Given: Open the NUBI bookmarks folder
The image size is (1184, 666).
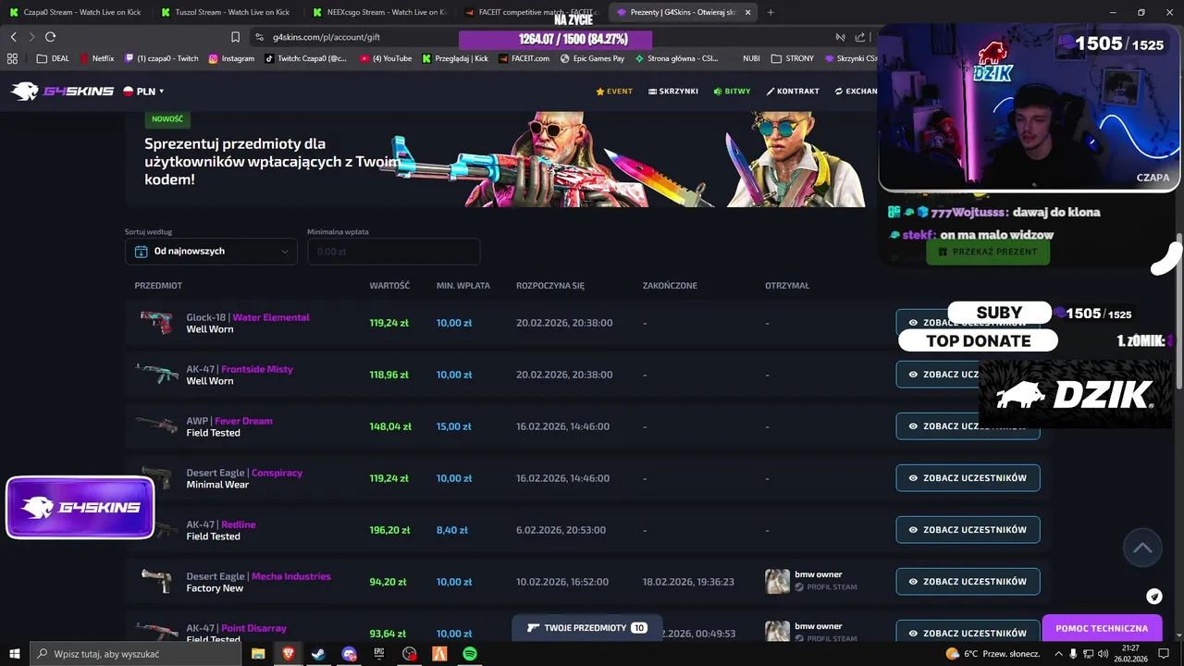Looking at the screenshot, I should coord(751,58).
